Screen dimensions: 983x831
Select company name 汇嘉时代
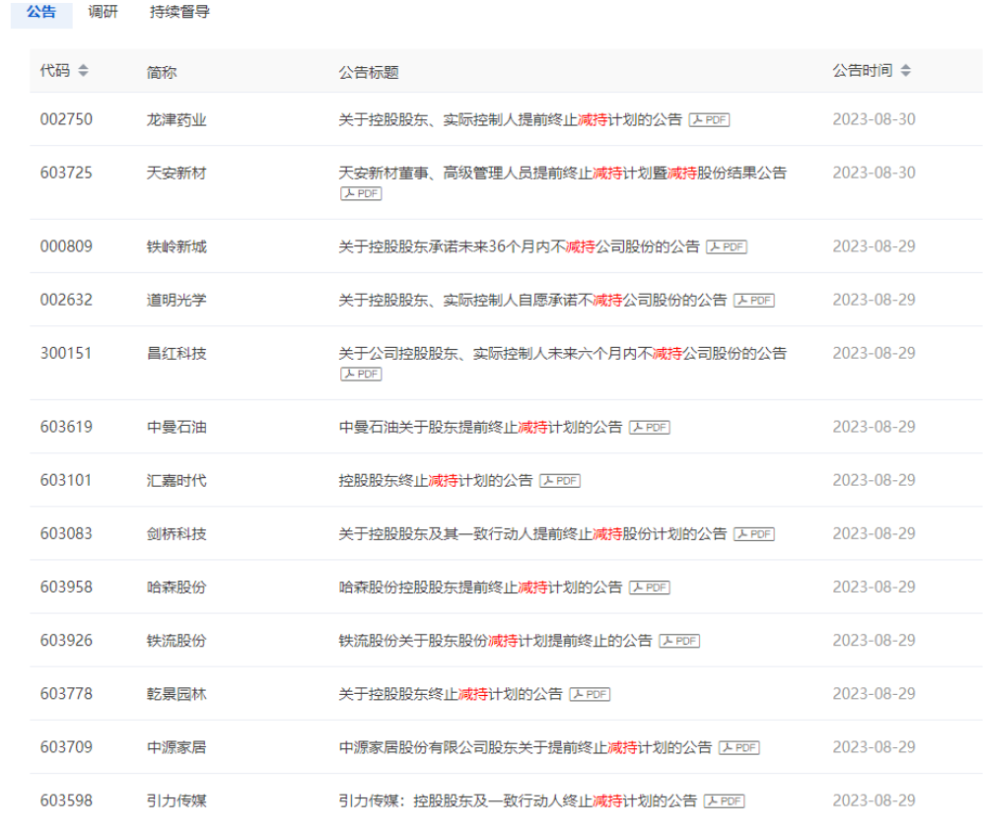176,481
